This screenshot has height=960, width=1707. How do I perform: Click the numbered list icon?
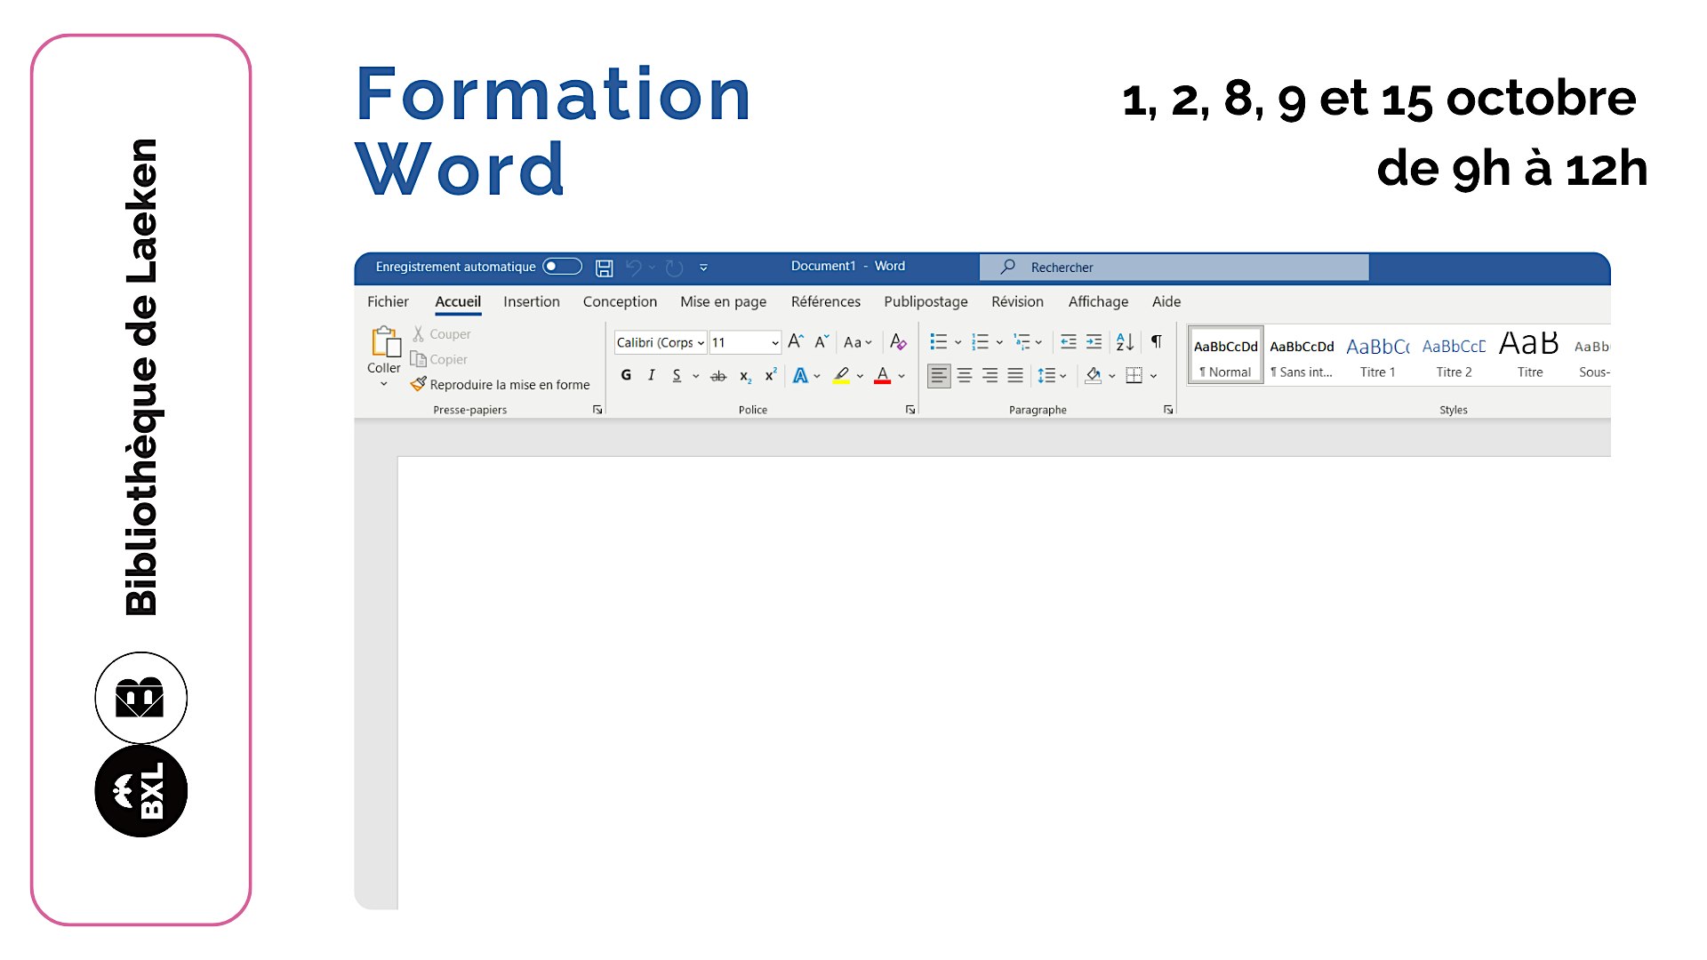click(980, 341)
